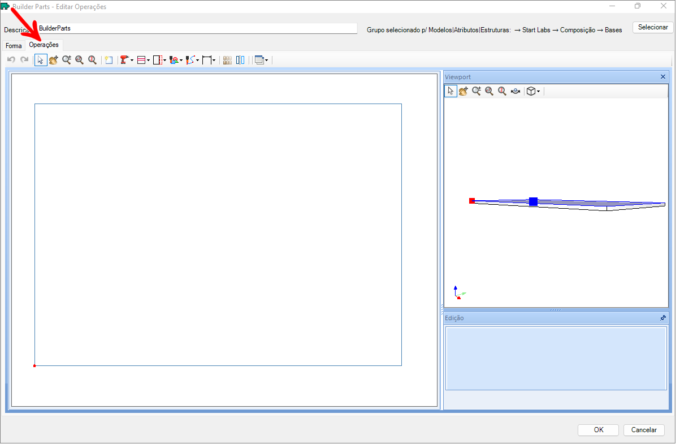Click the XYZ axis gizmo in Viewport
Viewport: 680px width, 448px height.
[x=459, y=292]
